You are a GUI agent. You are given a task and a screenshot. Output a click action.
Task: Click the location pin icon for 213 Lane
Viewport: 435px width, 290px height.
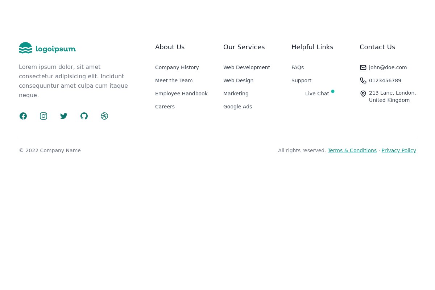[x=363, y=94]
